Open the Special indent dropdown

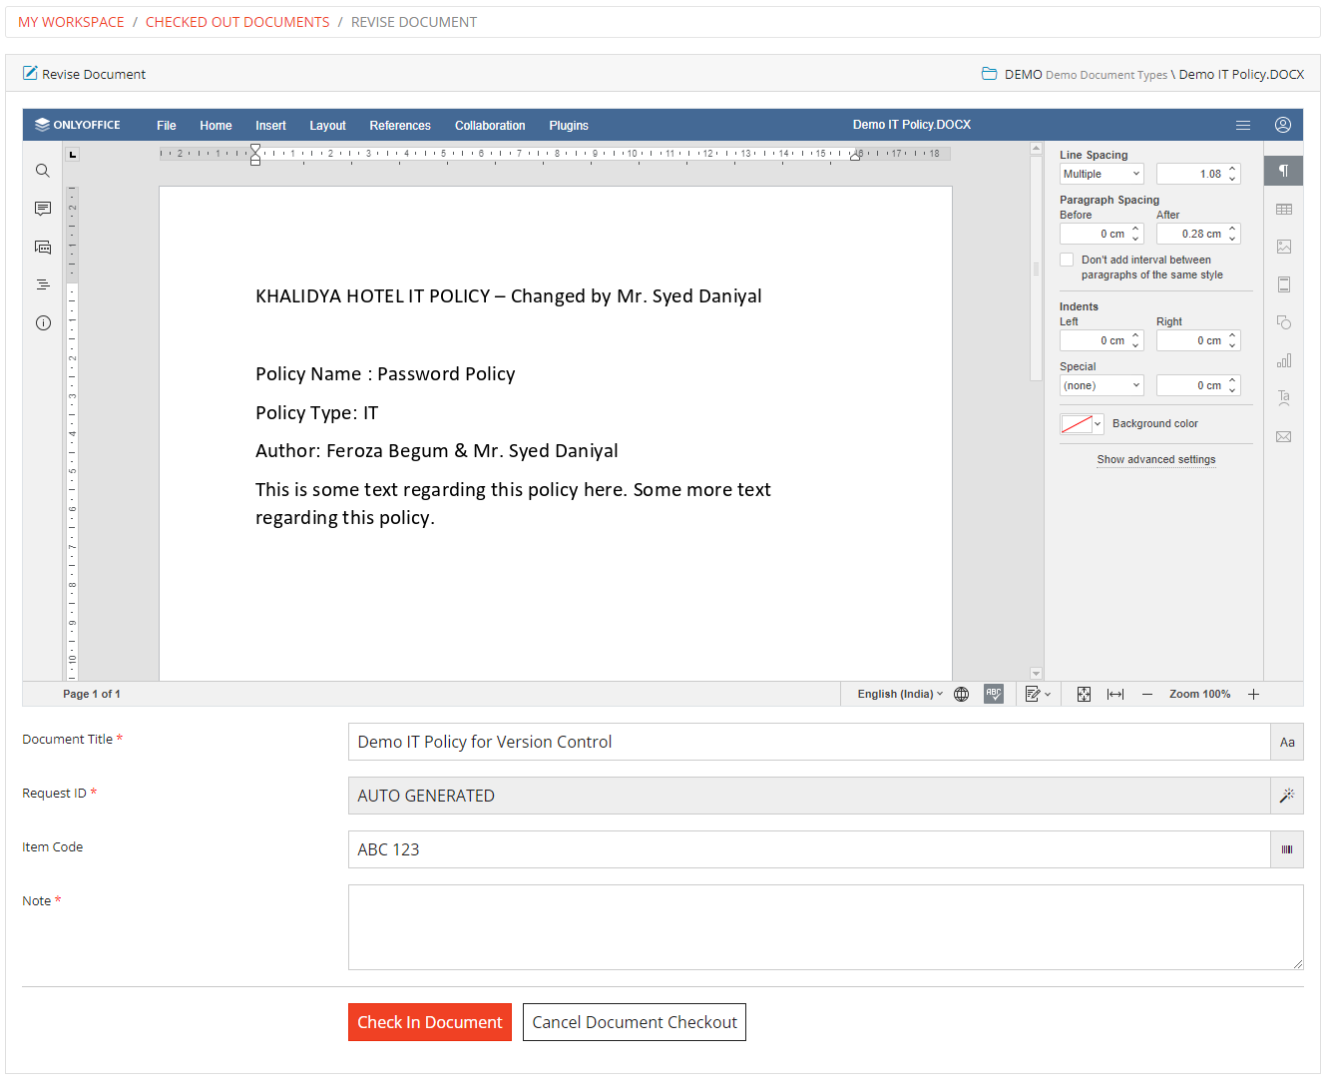point(1101,384)
